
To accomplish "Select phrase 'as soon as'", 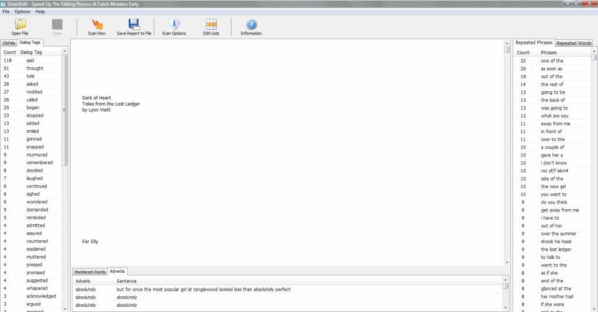I will [552, 69].
